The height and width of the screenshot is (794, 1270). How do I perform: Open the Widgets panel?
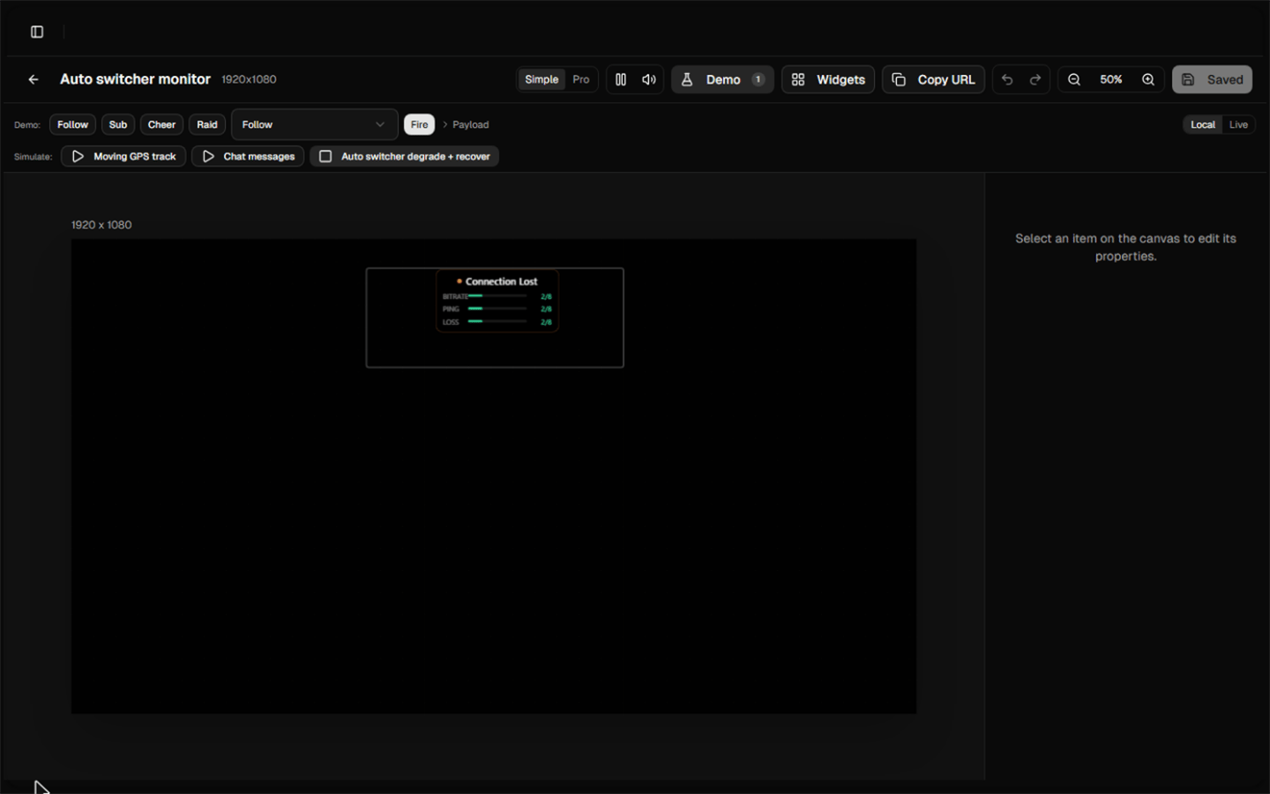(x=828, y=79)
